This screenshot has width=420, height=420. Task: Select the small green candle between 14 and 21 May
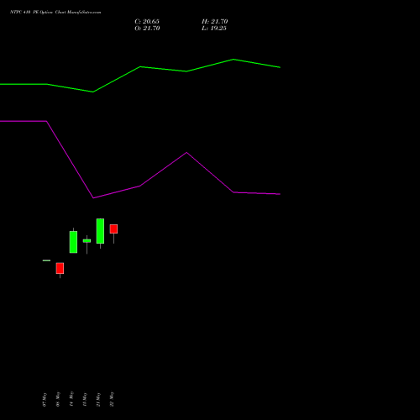pyautogui.click(x=87, y=241)
